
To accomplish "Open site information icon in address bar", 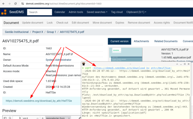I will (23, 4).
